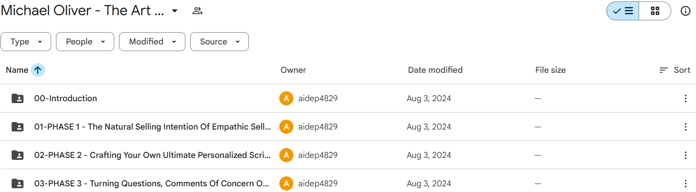Open the shared people icon beside folder title
This screenshot has height=192, width=696.
coord(197,11)
